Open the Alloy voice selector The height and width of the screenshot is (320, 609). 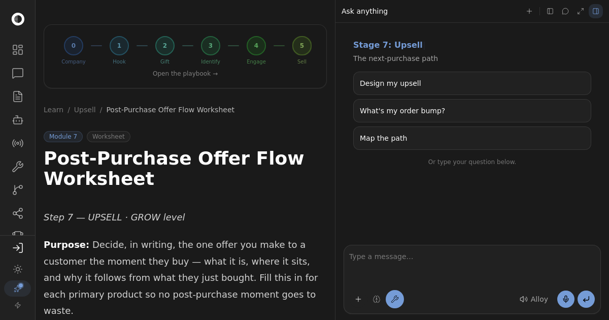coord(534,299)
